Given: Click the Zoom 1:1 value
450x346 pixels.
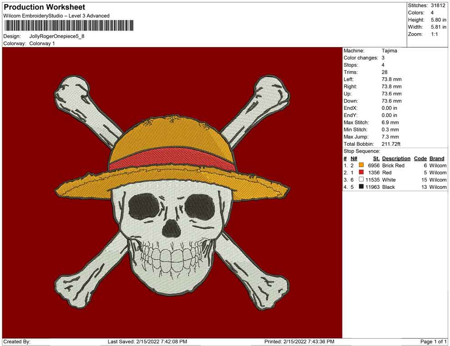Looking at the screenshot, I should (x=434, y=34).
